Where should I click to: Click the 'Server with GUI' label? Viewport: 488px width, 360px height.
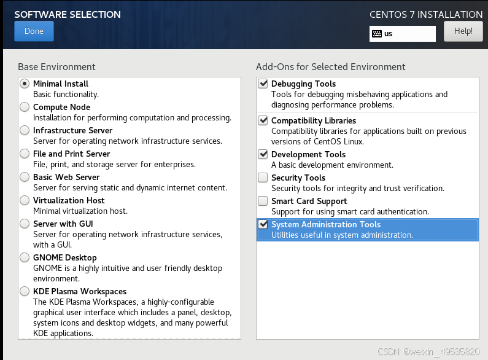coord(63,224)
